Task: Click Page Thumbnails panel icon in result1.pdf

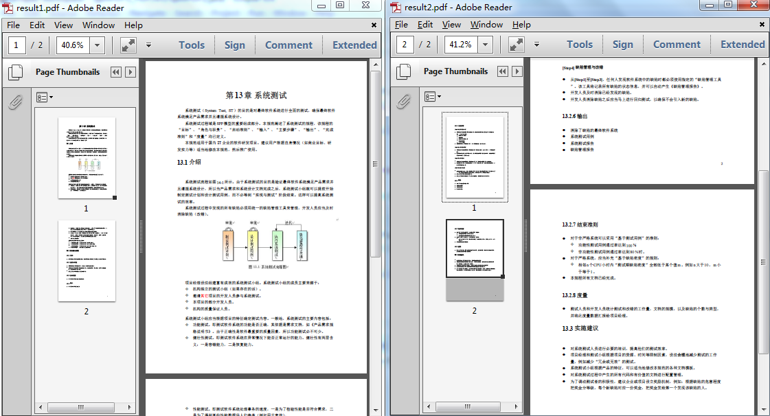Action: 15,72
